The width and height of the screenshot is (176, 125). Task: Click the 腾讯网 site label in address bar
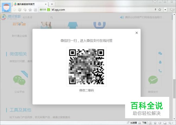(43, 10)
